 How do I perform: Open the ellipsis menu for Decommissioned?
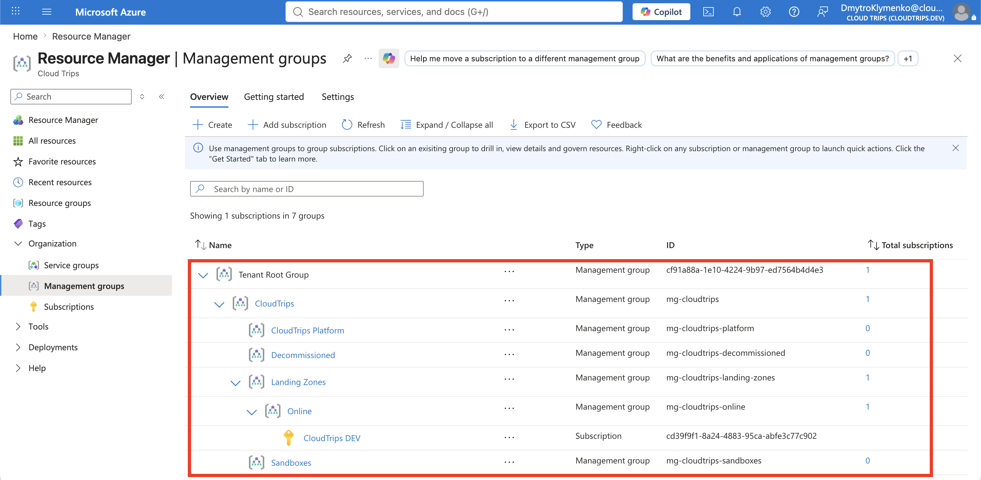click(509, 354)
